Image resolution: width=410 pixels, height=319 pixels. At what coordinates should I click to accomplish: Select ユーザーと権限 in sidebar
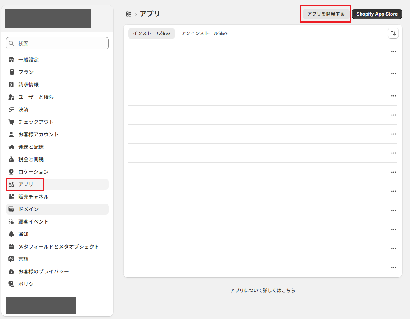(57, 97)
